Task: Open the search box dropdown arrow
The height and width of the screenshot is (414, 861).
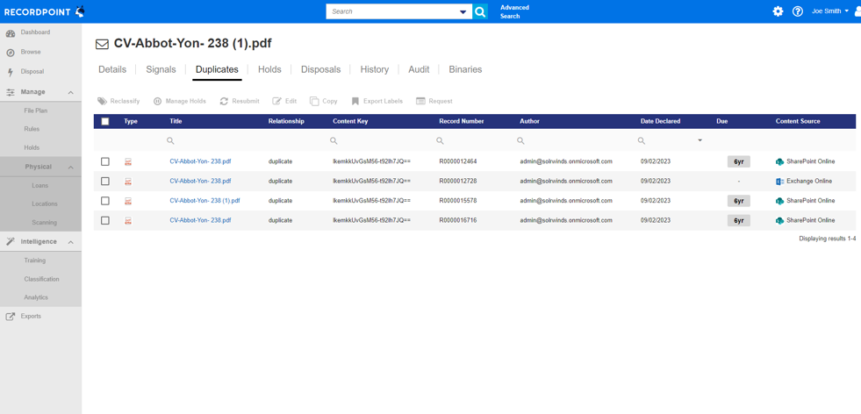Action: click(x=463, y=12)
